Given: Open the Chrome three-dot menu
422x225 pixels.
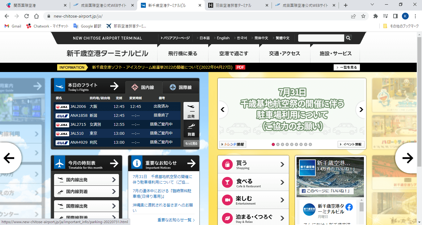Looking at the screenshot, I should [415, 16].
